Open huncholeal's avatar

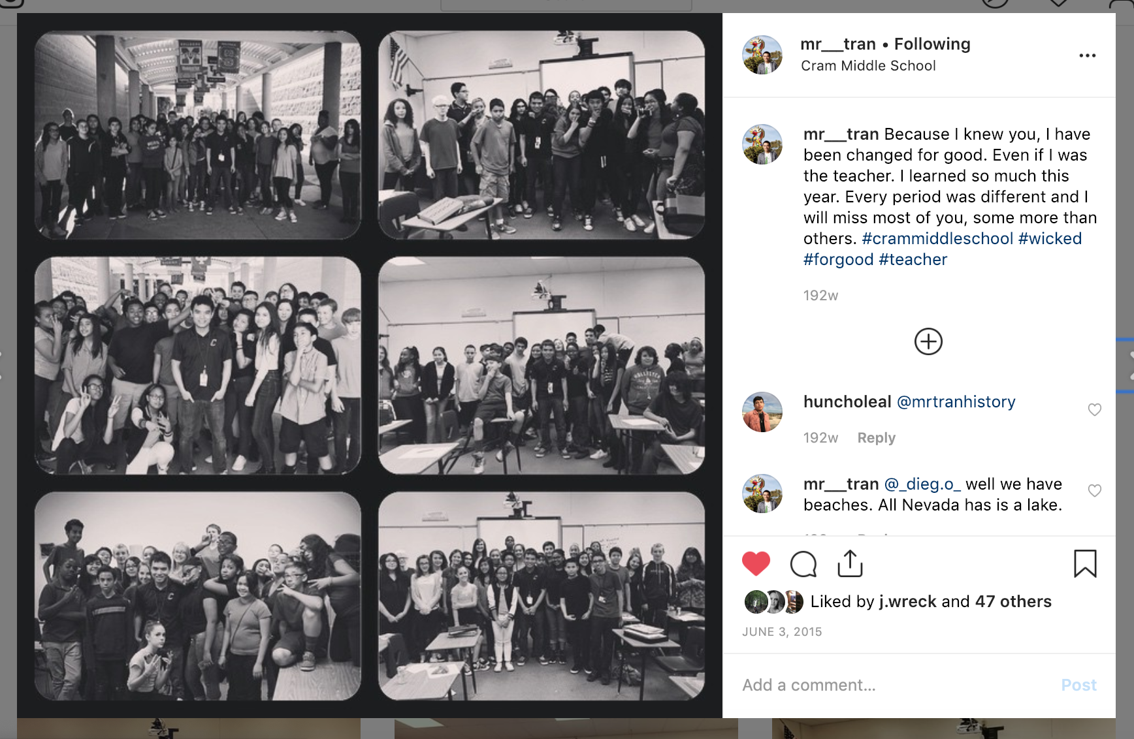(762, 412)
